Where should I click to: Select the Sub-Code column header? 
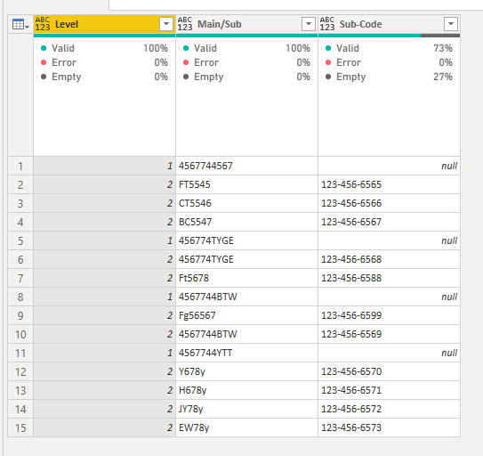click(389, 24)
